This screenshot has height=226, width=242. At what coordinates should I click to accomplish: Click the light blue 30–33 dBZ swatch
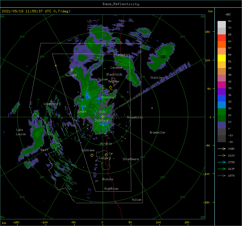click(222, 105)
